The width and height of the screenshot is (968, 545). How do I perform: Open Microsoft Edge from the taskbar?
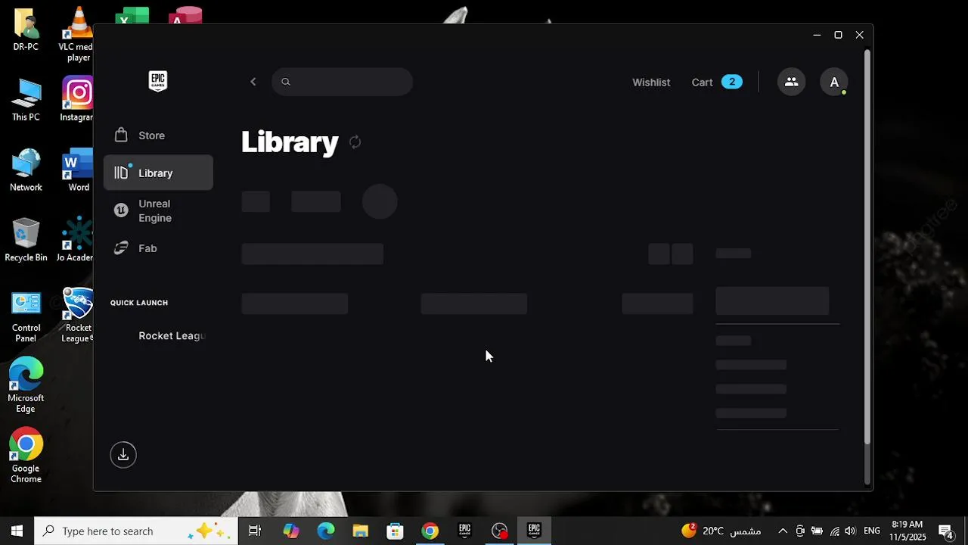pos(326,531)
